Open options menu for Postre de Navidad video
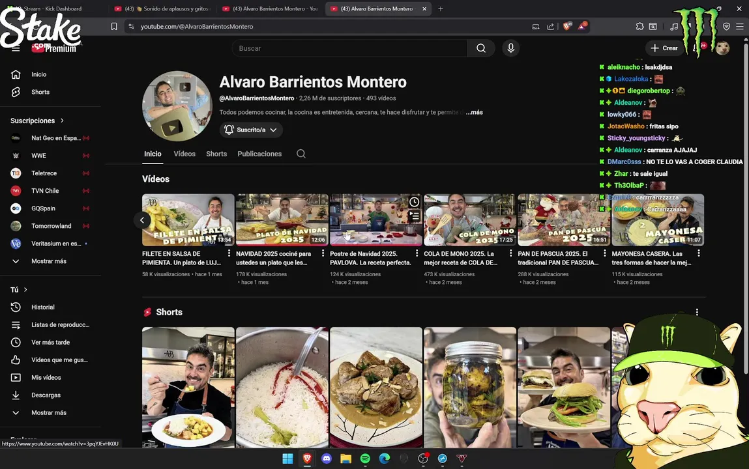Viewport: 749px width, 469px height. click(x=417, y=253)
